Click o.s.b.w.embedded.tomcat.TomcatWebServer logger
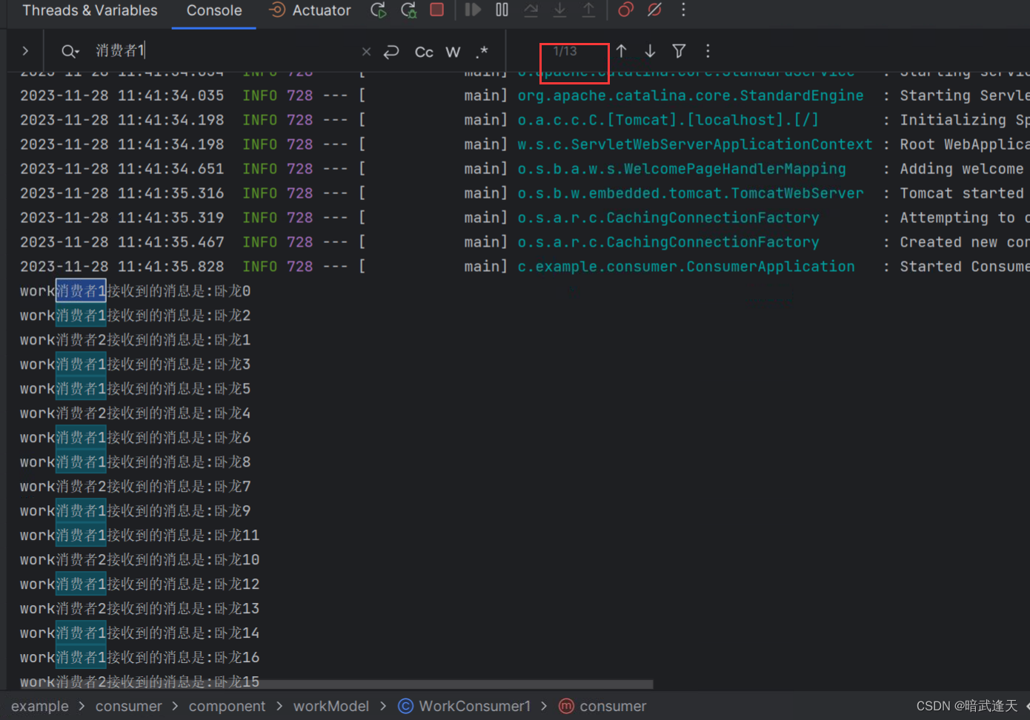This screenshot has width=1030, height=720. (691, 193)
